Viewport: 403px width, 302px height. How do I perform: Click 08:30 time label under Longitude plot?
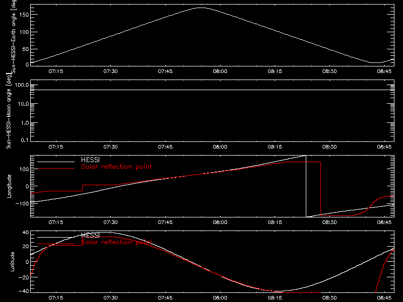[329, 222]
